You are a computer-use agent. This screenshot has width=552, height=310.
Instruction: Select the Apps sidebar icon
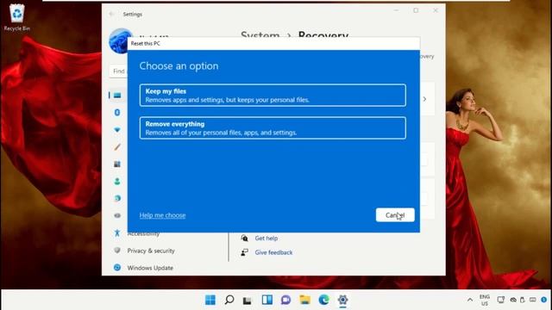(x=117, y=164)
